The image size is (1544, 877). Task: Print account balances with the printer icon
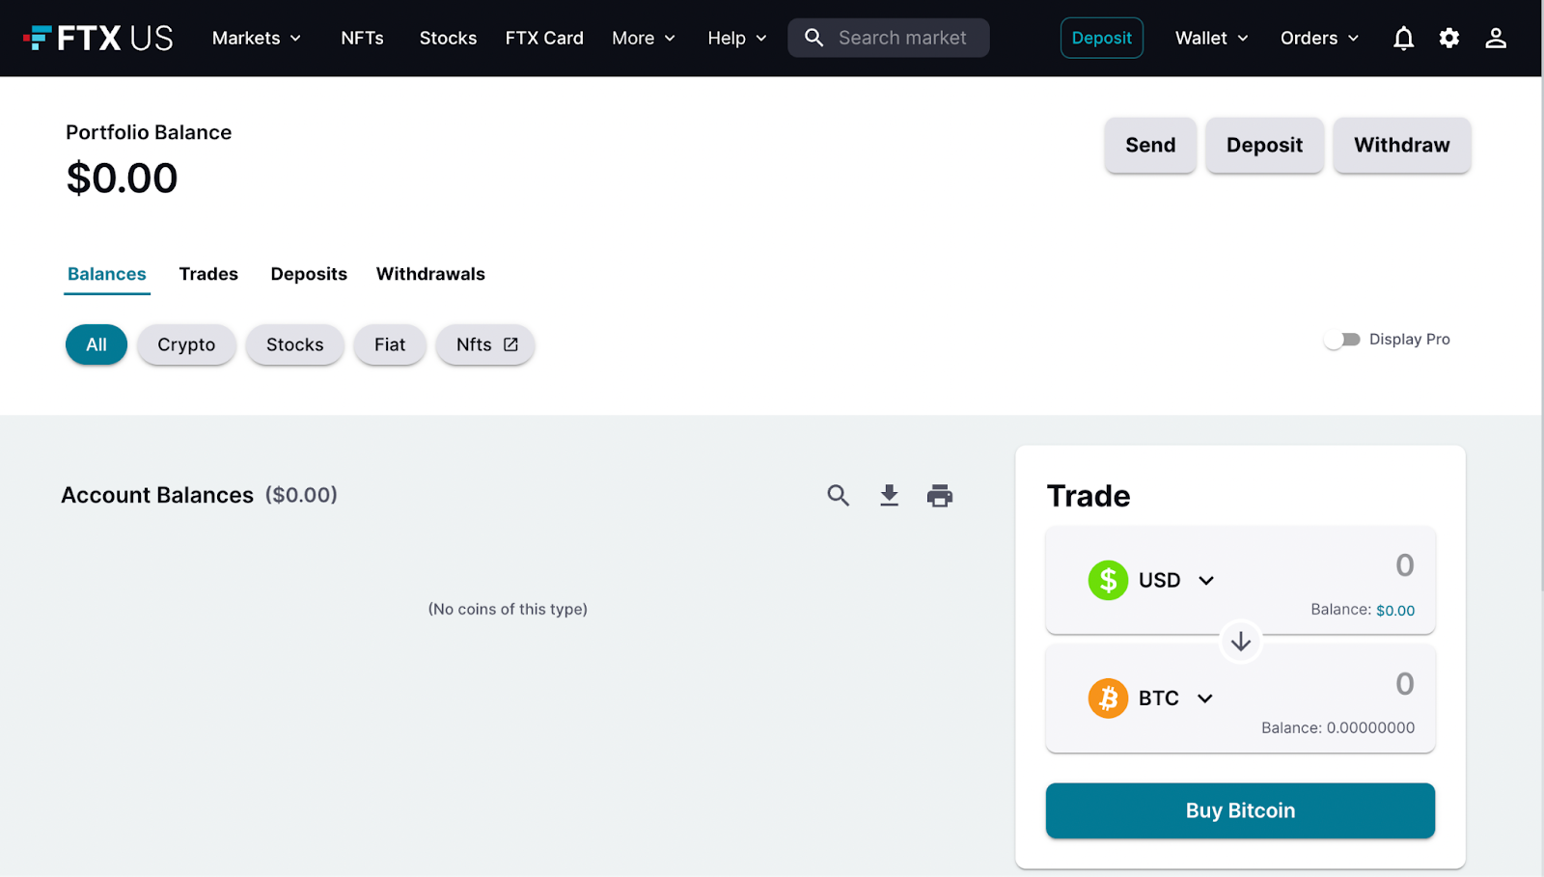939,495
